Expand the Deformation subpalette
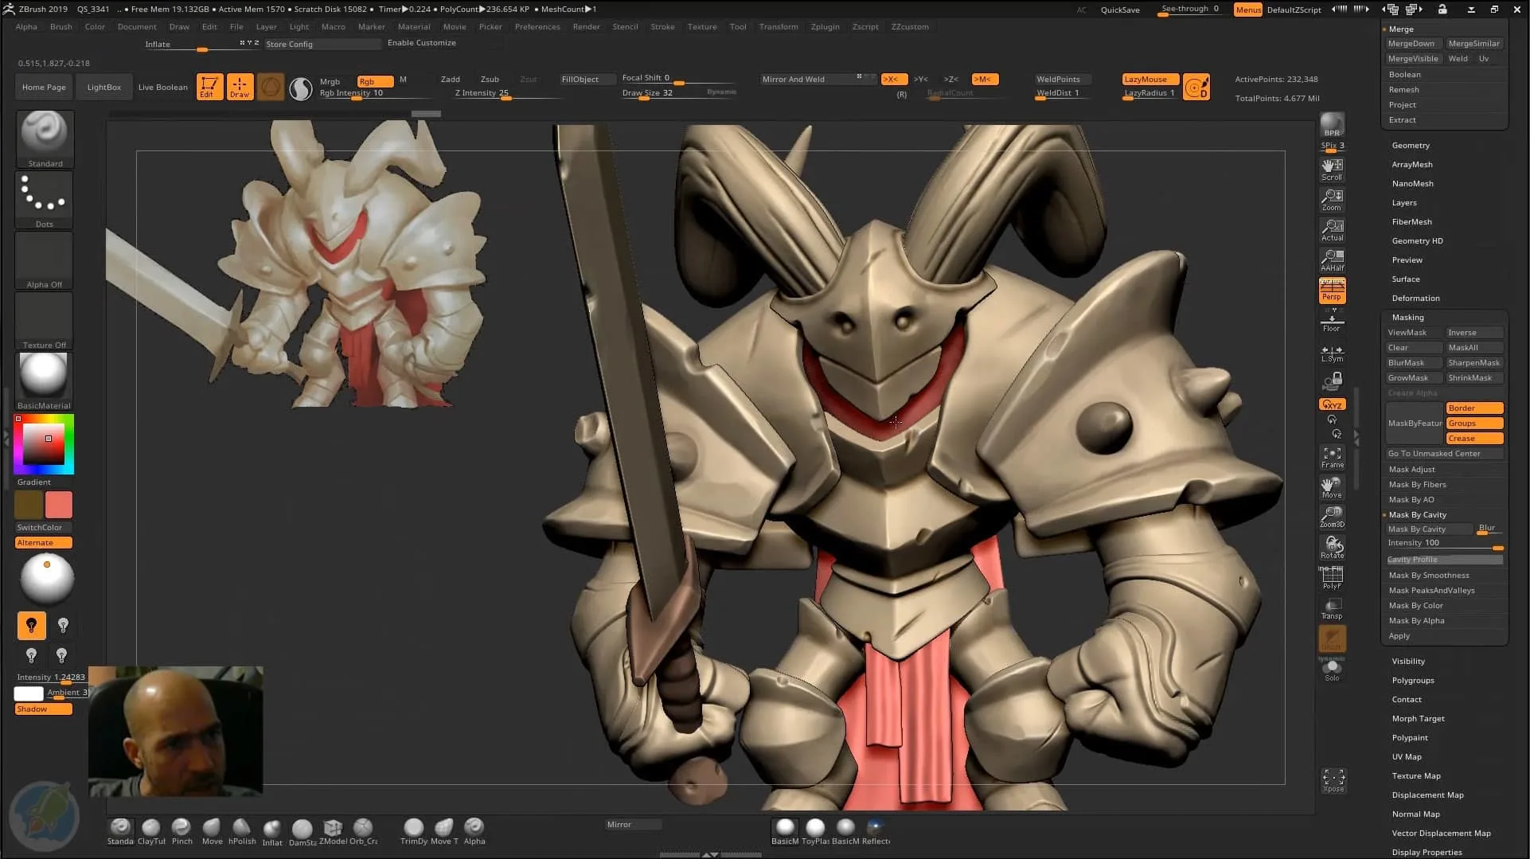Image resolution: width=1530 pixels, height=859 pixels. [x=1416, y=298]
